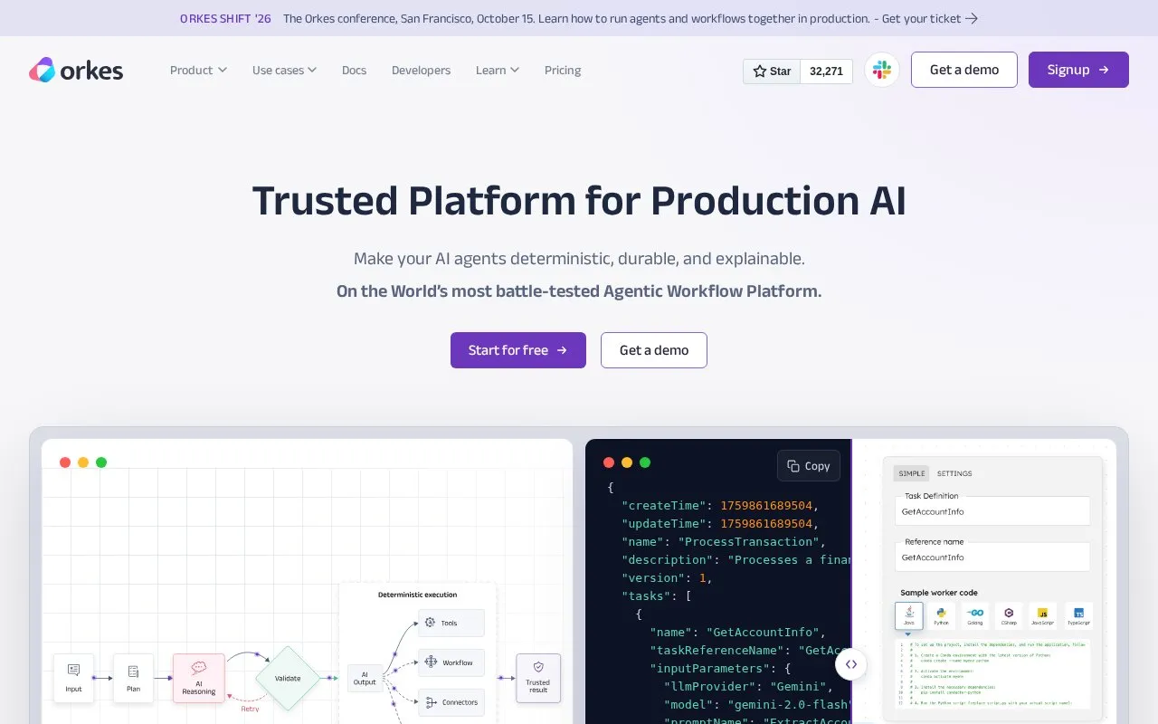1158x724 pixels.
Task: Click the code comparison slider handle
Action: coord(851,664)
